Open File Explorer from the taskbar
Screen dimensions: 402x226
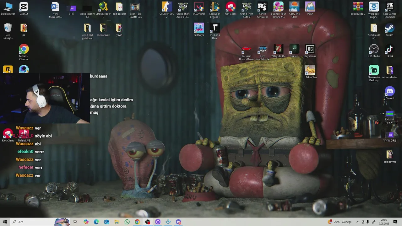(117, 222)
